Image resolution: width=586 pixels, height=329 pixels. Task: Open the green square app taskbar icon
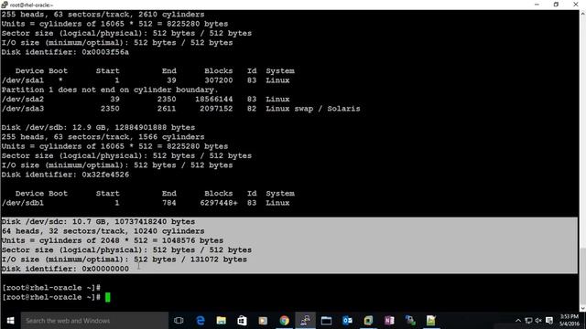(368, 321)
